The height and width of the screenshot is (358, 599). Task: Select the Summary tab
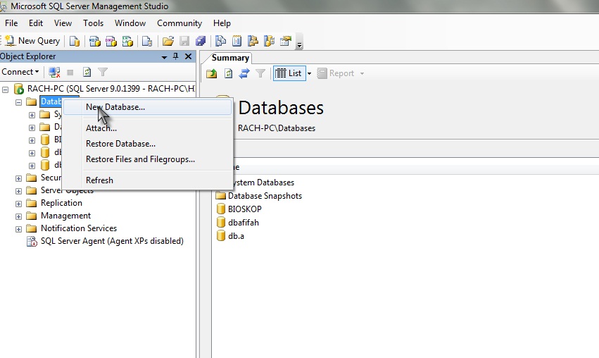click(x=230, y=58)
